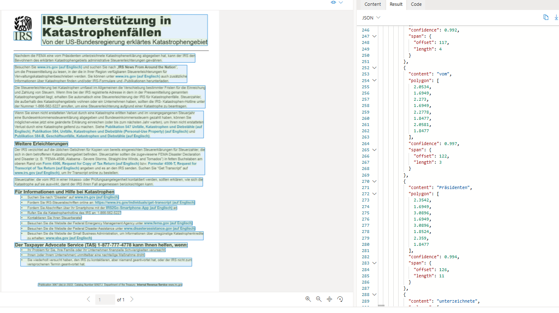This screenshot has height=313, width=559.
Task: Click the highlighted 'Weitere Erleichterungen' heading
Action: click(x=41, y=143)
